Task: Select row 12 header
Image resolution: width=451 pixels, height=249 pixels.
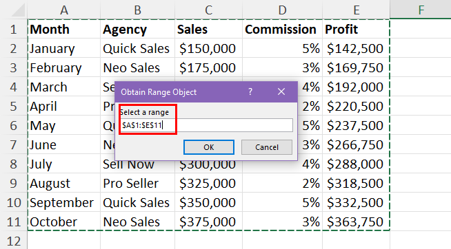Action: click(x=14, y=241)
